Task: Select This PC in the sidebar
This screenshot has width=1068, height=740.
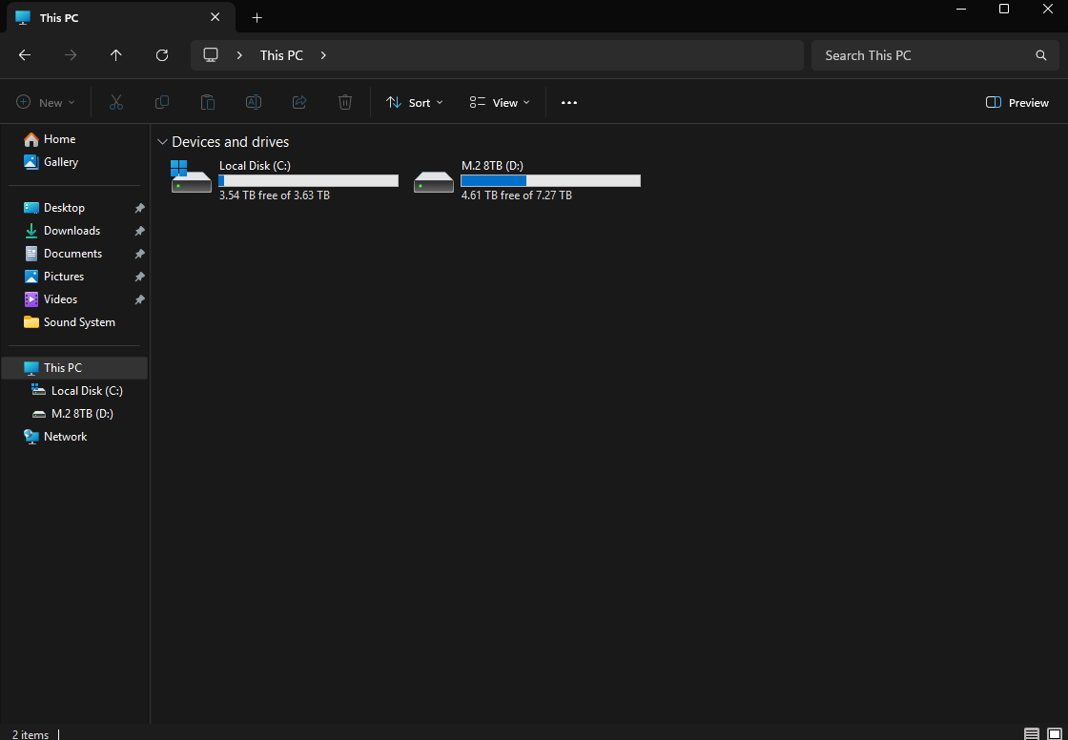Action: click(x=74, y=368)
